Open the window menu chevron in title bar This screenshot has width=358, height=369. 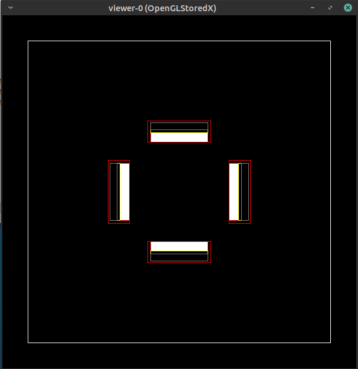pos(11,8)
